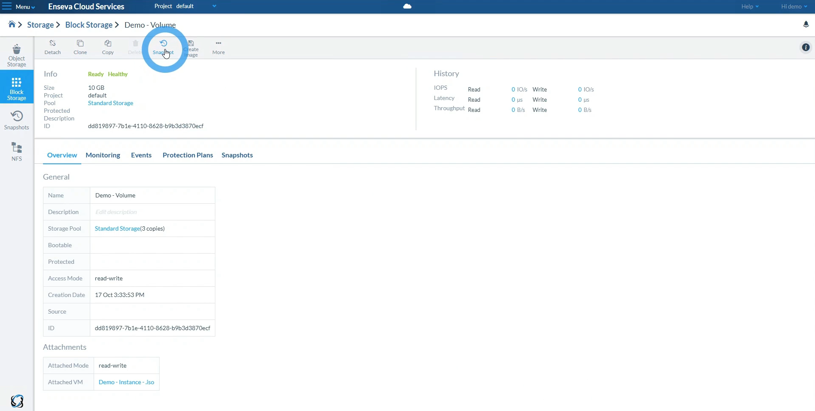Click the IOPS Read value
Screen dimensions: 815x411
point(519,89)
